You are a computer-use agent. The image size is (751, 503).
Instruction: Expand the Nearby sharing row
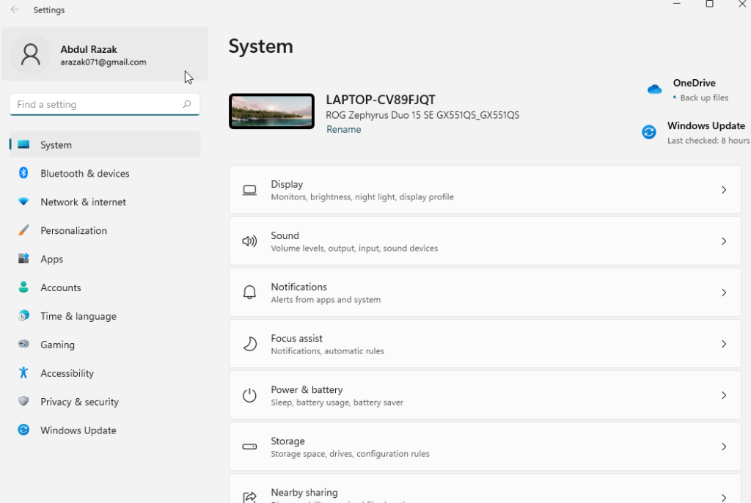coord(484,490)
